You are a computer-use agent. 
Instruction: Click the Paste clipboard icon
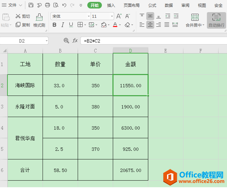click(x=6, y=17)
